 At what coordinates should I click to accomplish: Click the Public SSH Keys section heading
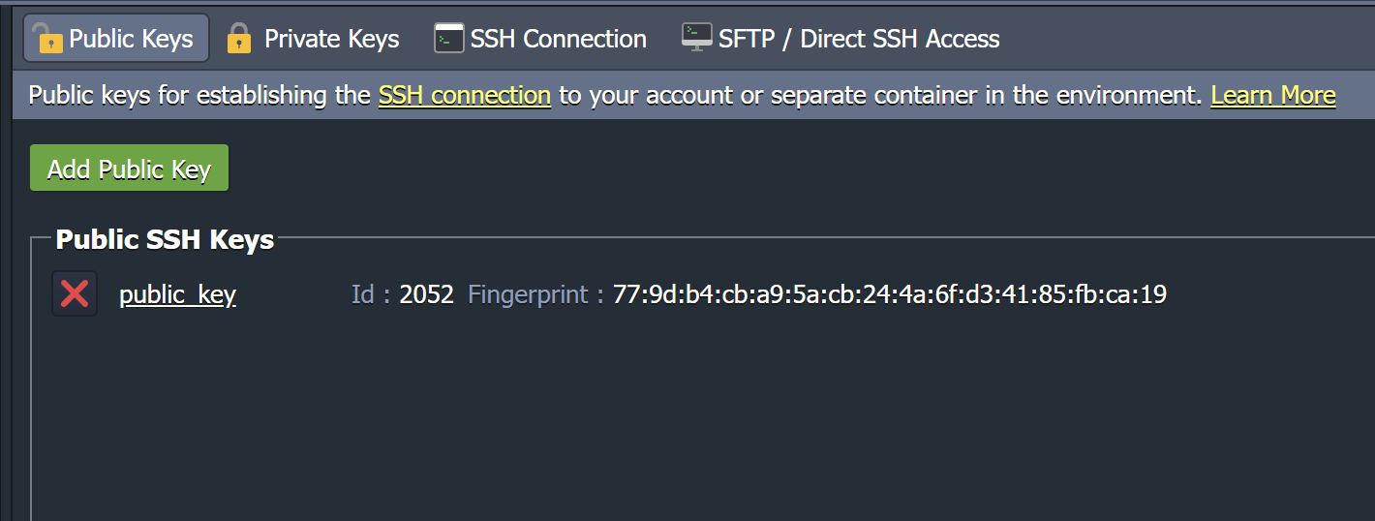(165, 239)
